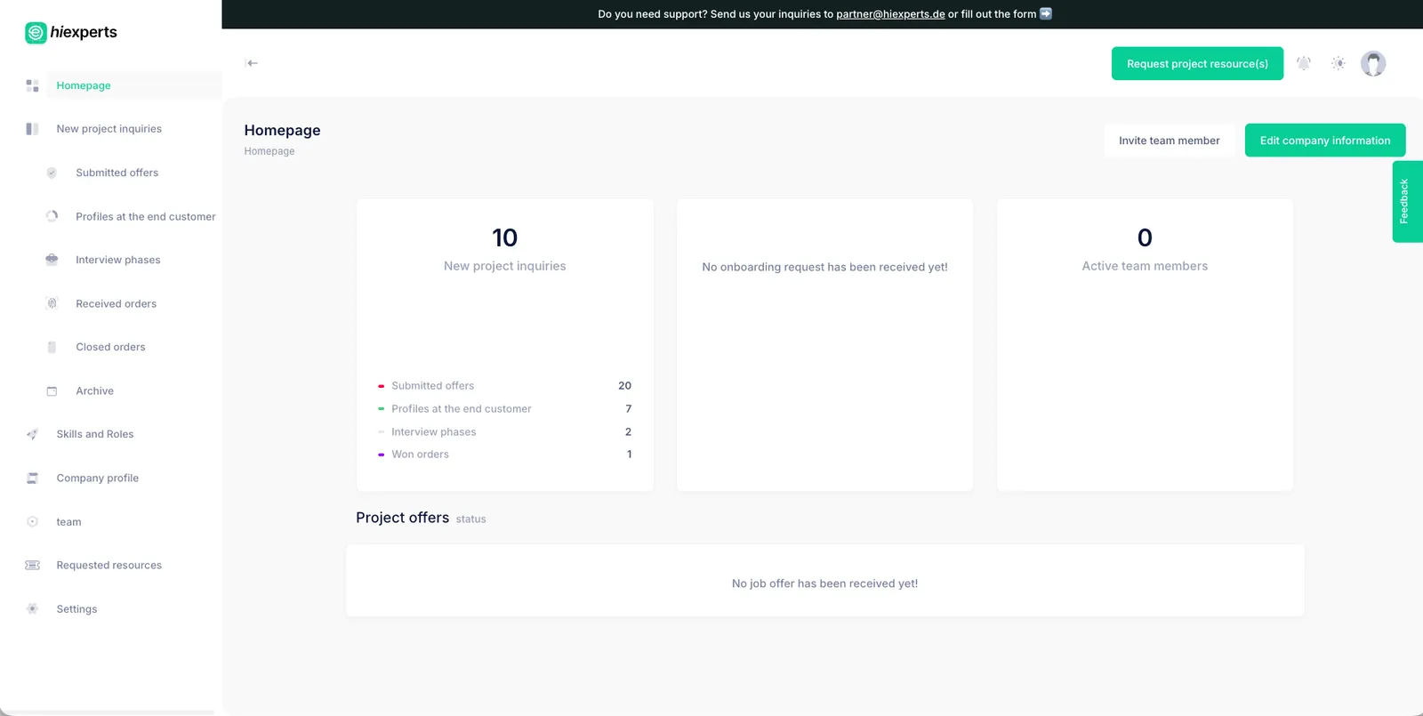Click the Received orders fingerprint icon
1423x716 pixels.
[52, 303]
